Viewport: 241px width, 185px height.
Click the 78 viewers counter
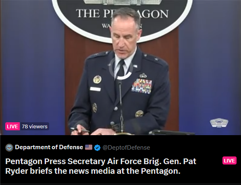coord(35,126)
